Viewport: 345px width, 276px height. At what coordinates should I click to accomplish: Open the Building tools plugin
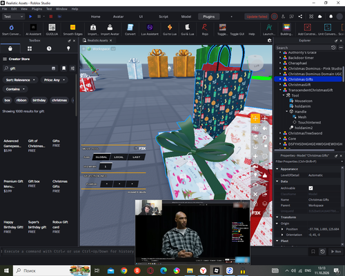[x=286, y=30]
